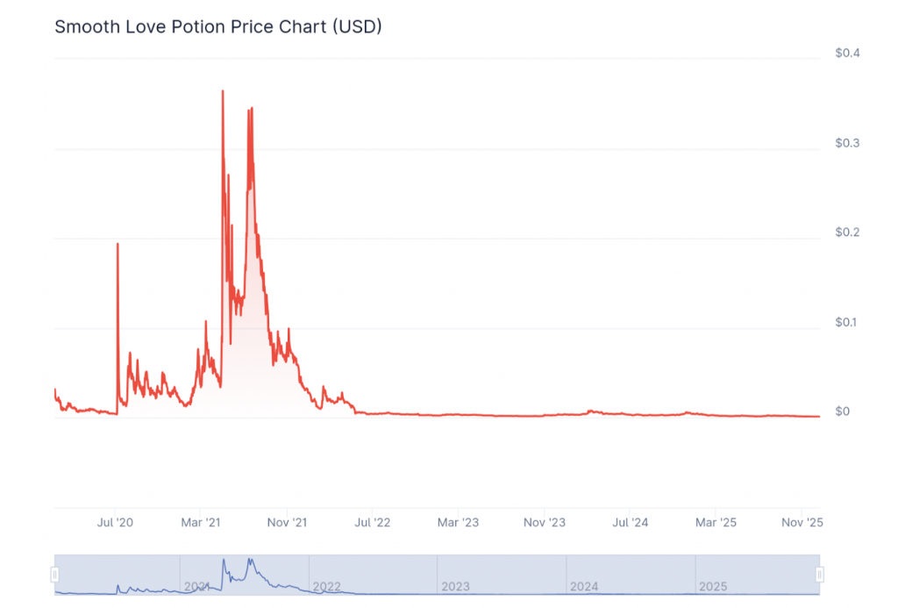
Task: Select the Mar '21 x-axis label
Action: pyautogui.click(x=201, y=523)
